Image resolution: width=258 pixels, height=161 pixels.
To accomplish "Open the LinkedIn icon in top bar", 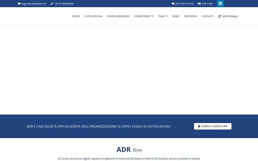I will [220, 4].
